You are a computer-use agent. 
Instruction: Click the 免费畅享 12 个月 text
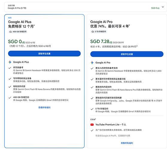[21, 26]
